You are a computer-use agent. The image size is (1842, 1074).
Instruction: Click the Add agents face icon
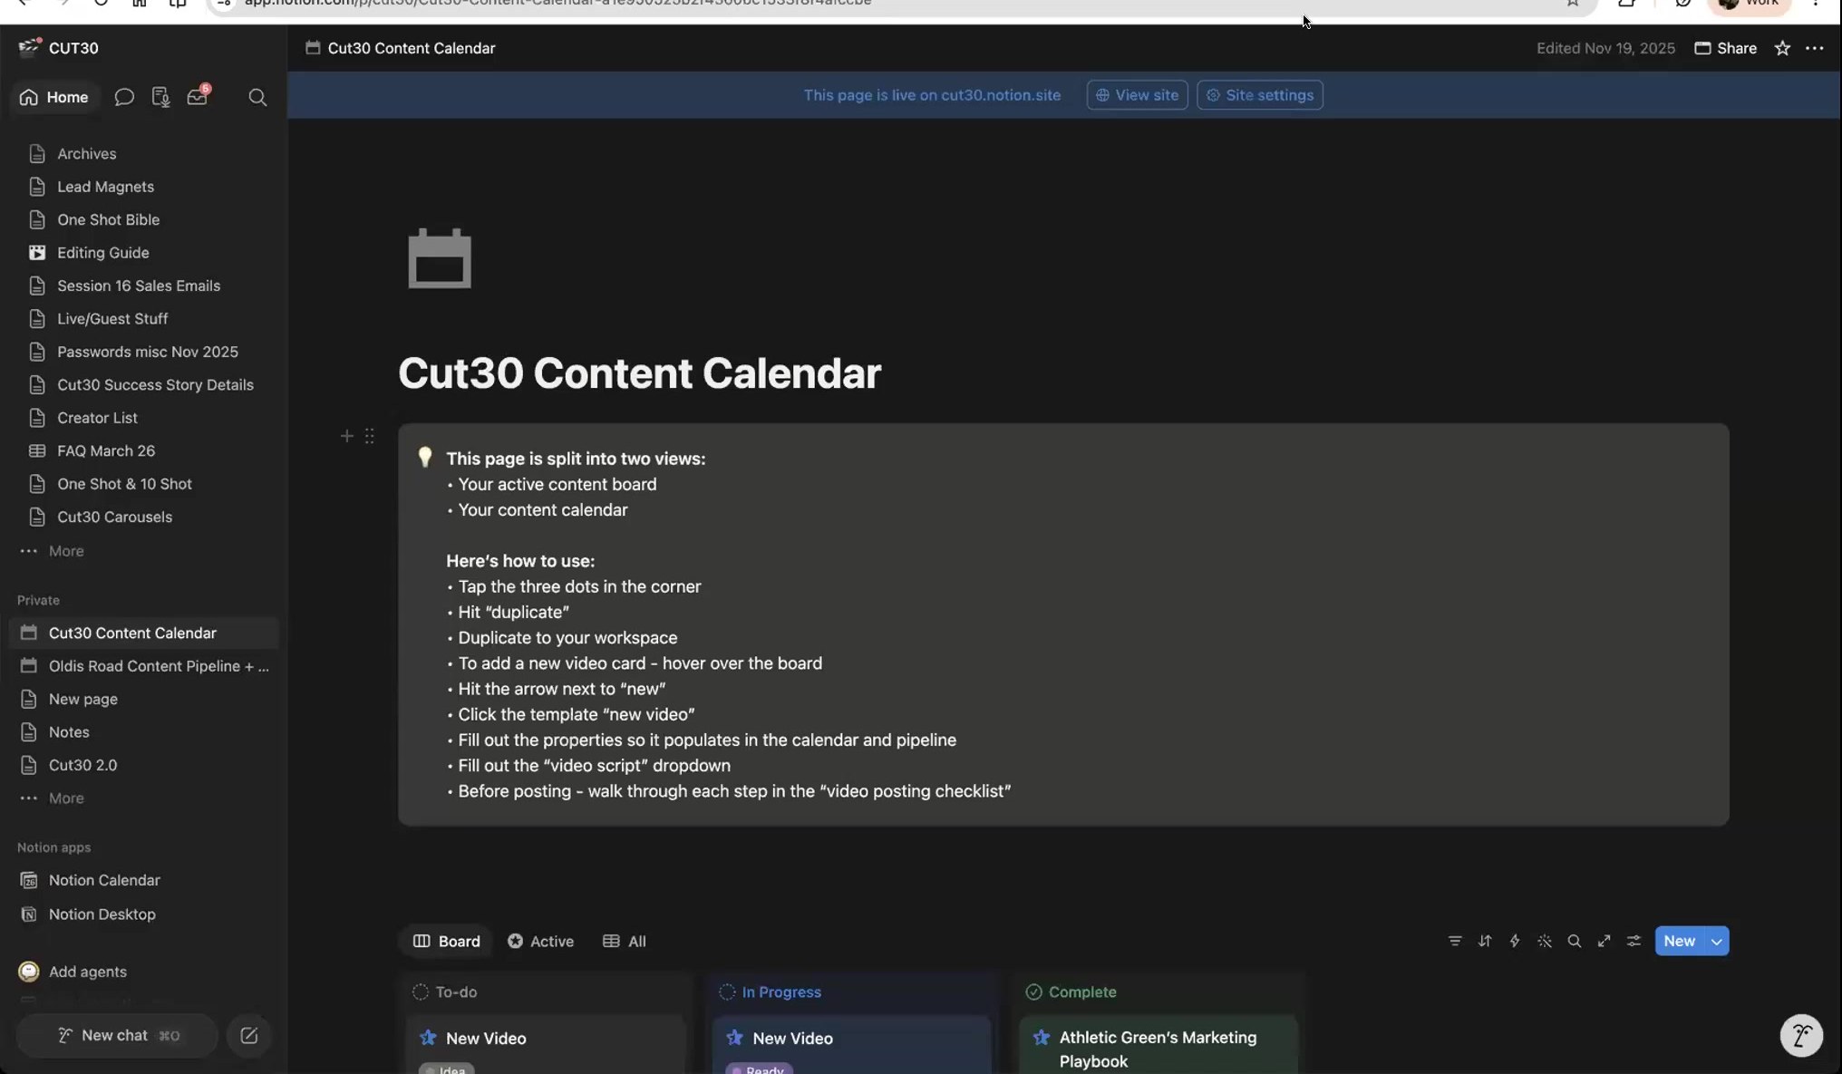(29, 972)
